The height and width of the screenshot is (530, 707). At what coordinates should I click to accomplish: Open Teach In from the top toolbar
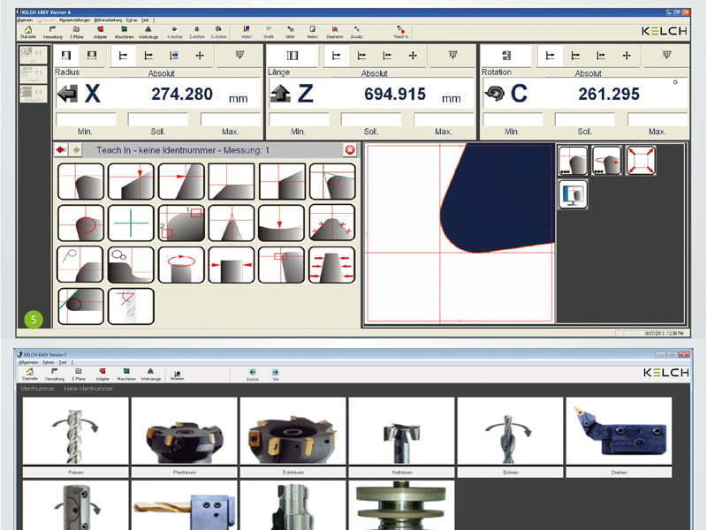click(x=400, y=31)
